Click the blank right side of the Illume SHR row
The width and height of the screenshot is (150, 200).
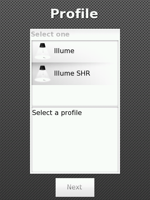click(x=105, y=74)
